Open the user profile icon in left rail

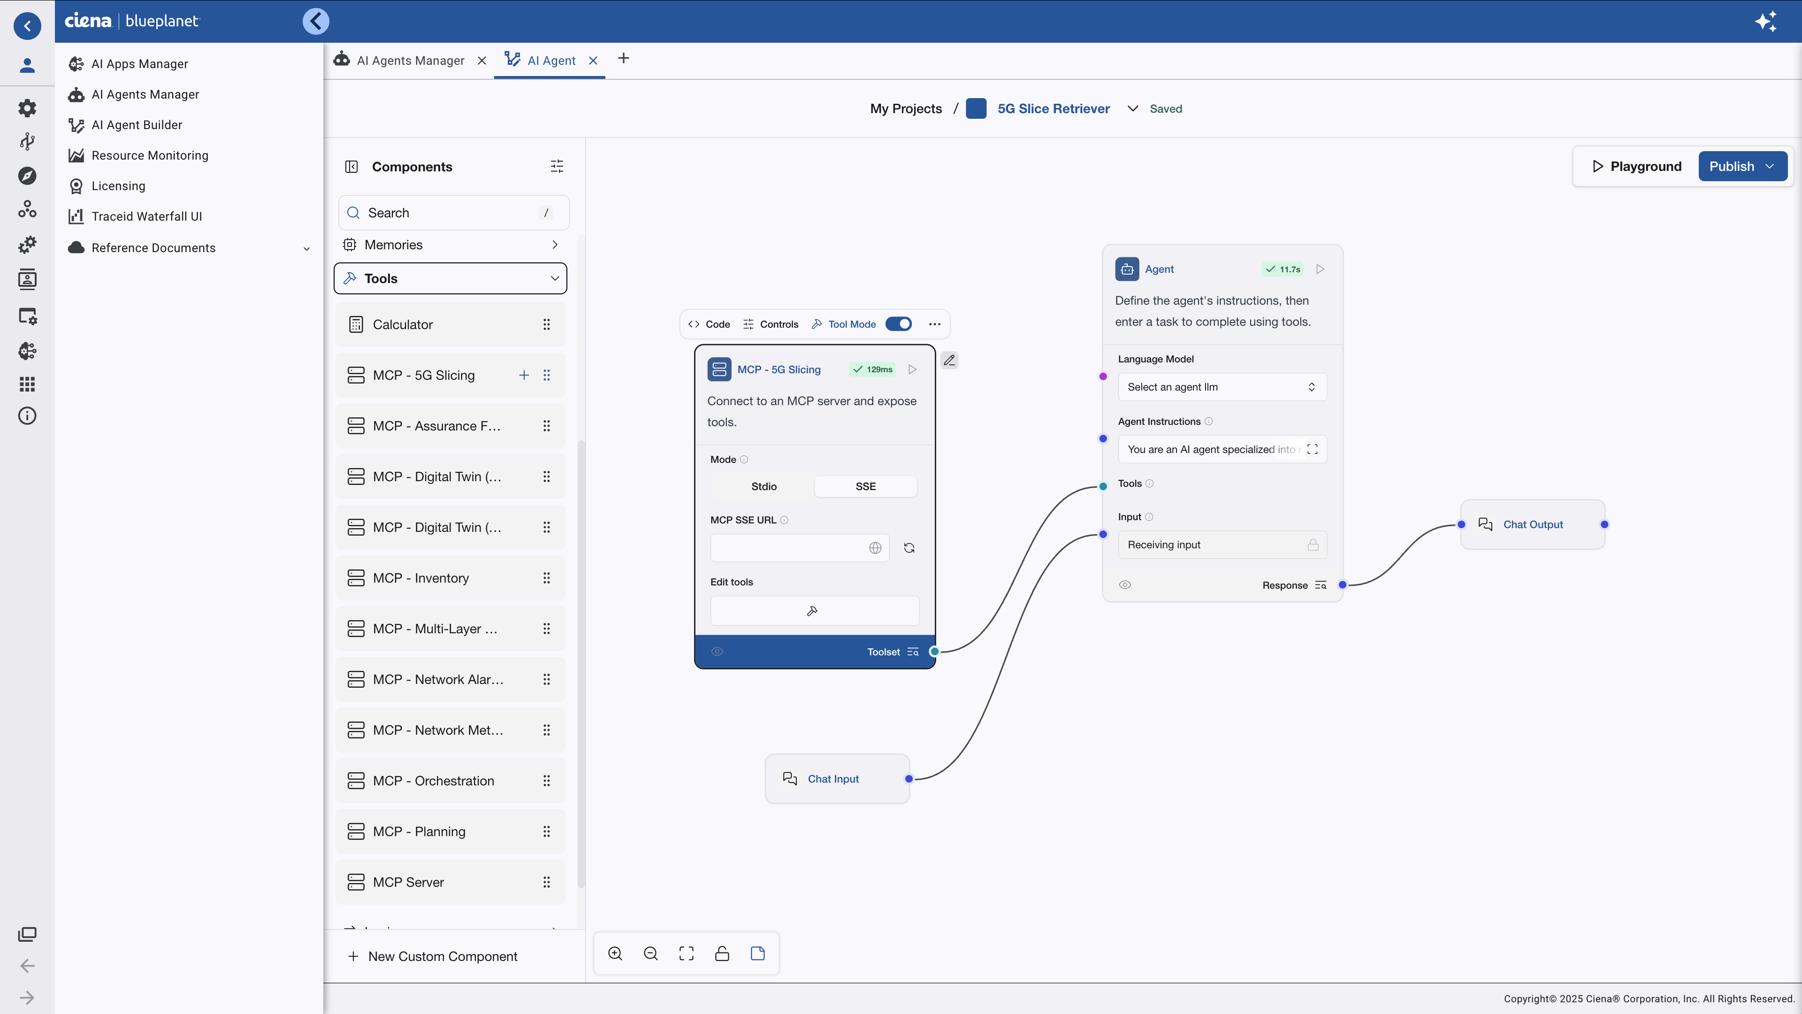click(x=27, y=65)
